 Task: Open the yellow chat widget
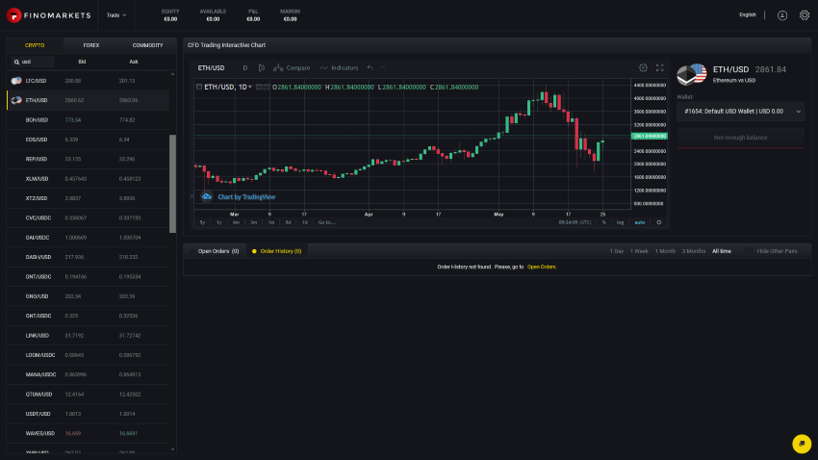pyautogui.click(x=801, y=443)
